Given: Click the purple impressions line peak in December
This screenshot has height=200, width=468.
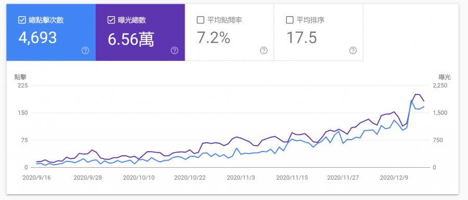Looking at the screenshot, I should pyautogui.click(x=415, y=94).
